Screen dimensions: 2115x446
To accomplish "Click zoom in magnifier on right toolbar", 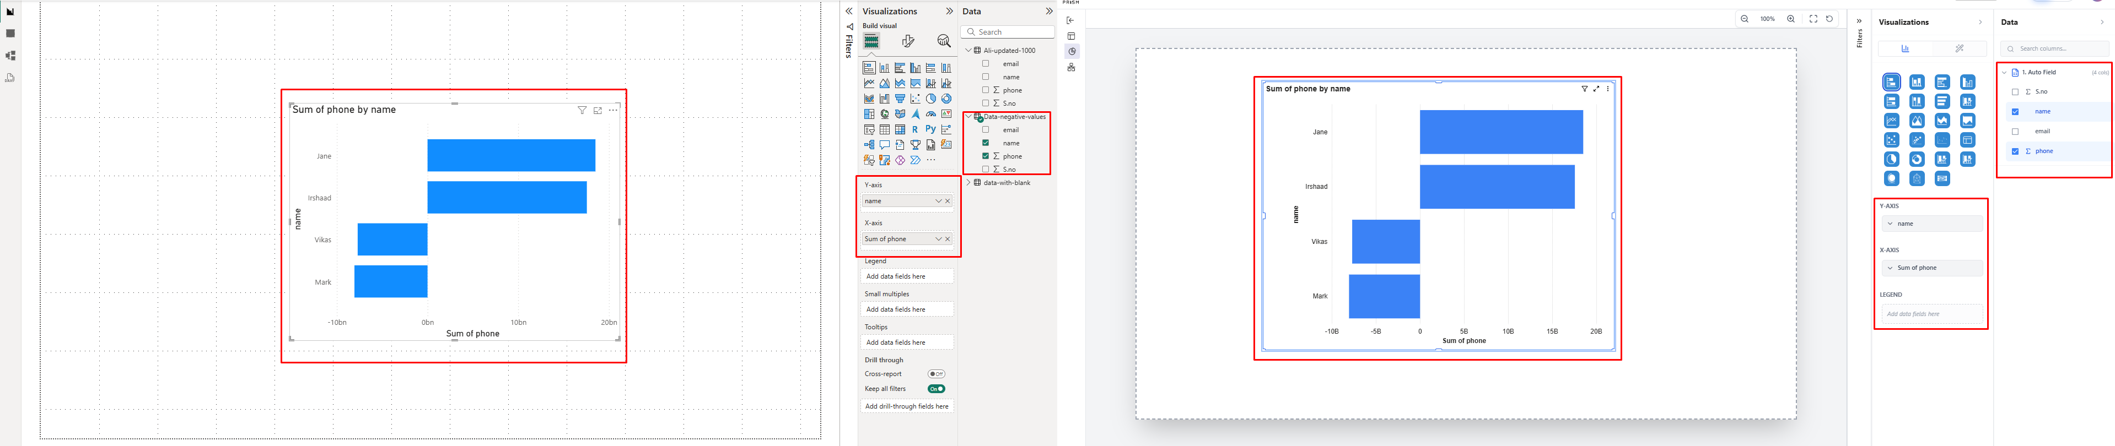I will point(1791,19).
